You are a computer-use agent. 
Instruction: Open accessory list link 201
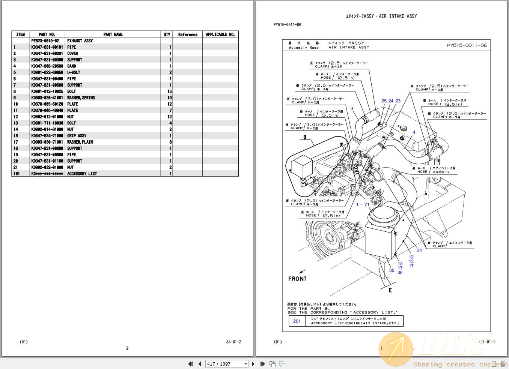click(x=297, y=321)
